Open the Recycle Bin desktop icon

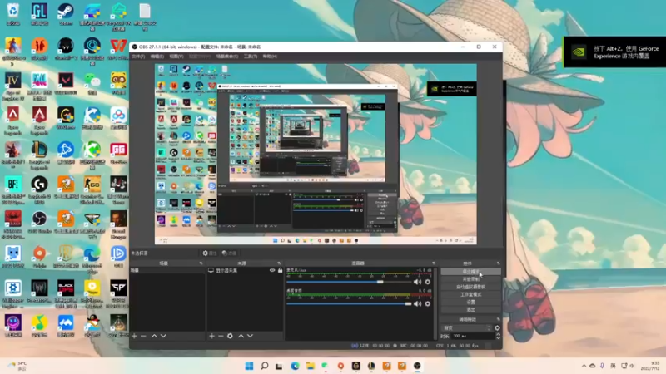click(13, 14)
